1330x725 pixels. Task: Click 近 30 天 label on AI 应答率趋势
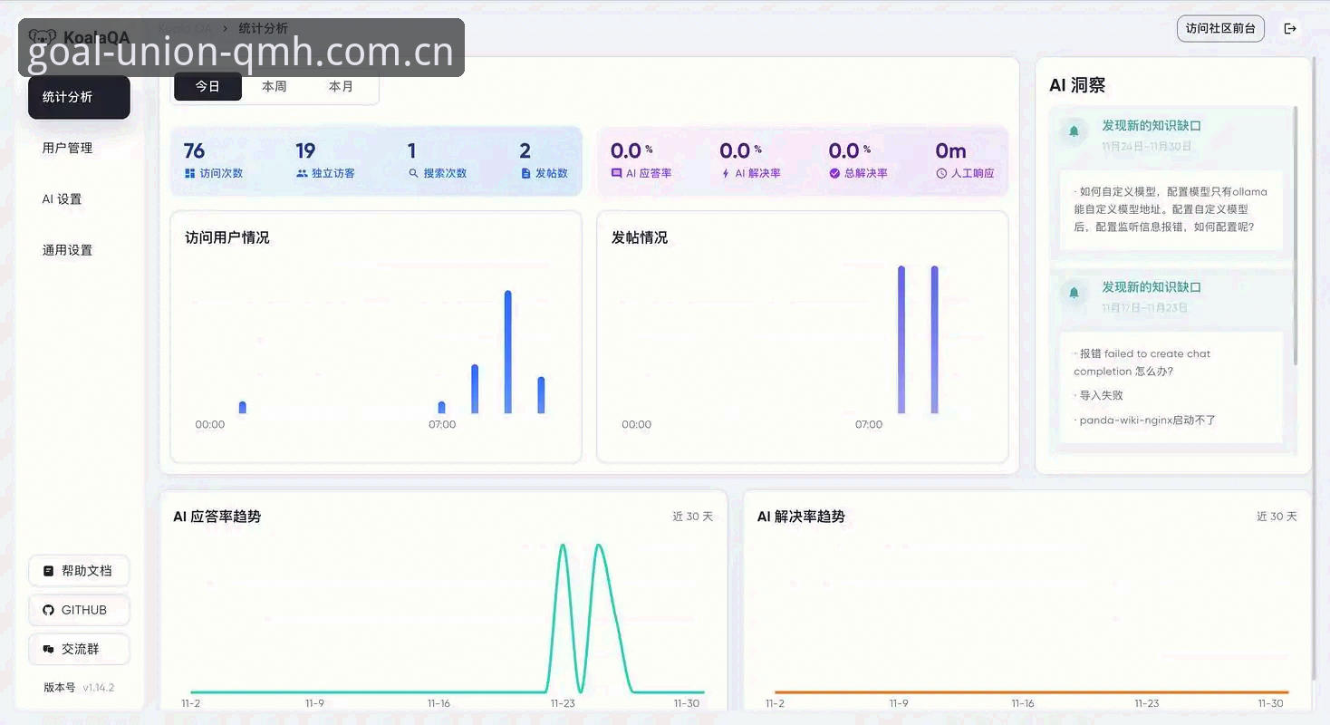coord(692,517)
